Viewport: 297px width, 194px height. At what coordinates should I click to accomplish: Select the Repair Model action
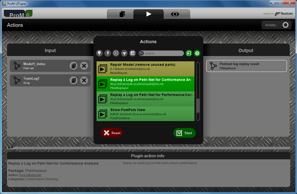click(x=145, y=69)
